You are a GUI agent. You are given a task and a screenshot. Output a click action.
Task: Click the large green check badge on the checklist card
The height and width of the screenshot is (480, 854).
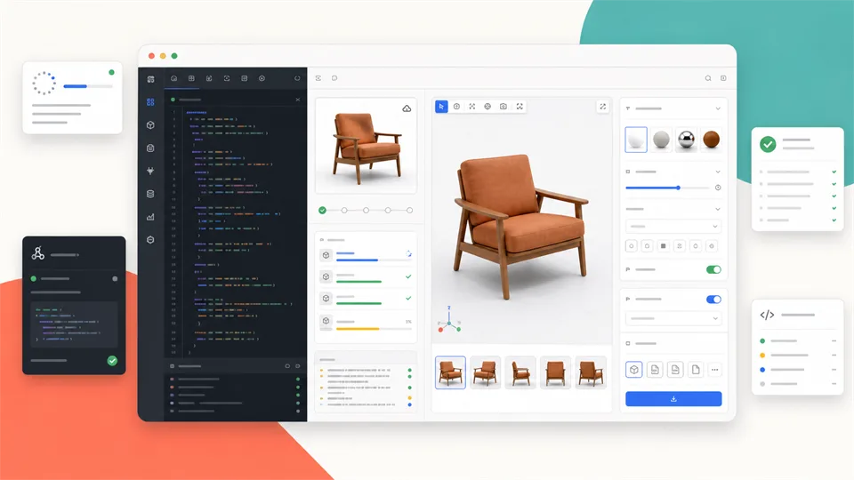tap(768, 144)
